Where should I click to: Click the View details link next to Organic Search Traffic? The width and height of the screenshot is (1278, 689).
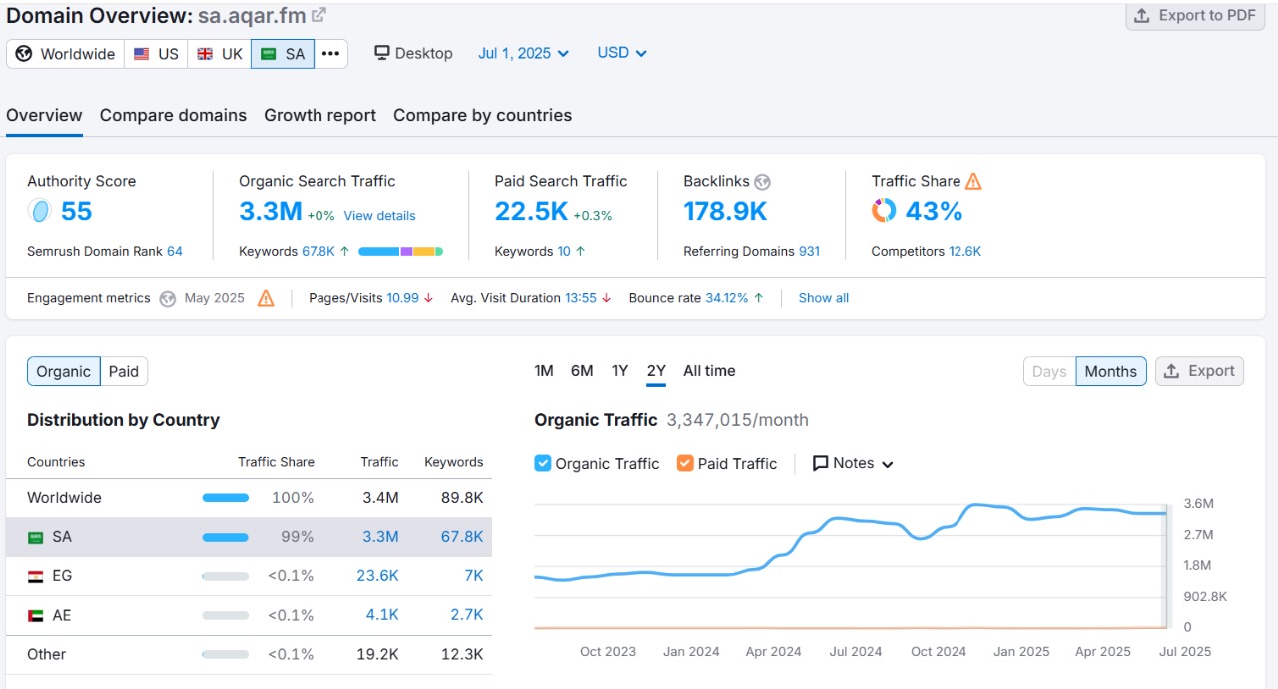(379, 215)
